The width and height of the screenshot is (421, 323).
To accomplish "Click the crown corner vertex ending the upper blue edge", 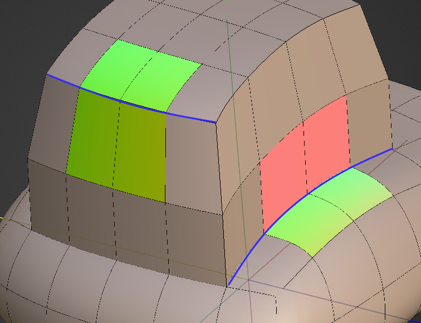I will tap(216, 121).
